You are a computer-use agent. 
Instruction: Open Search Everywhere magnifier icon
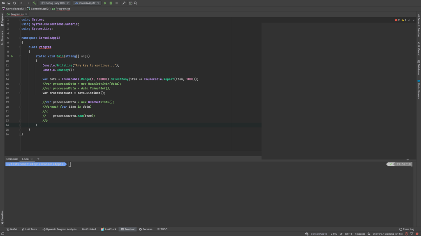pyautogui.click(x=136, y=3)
